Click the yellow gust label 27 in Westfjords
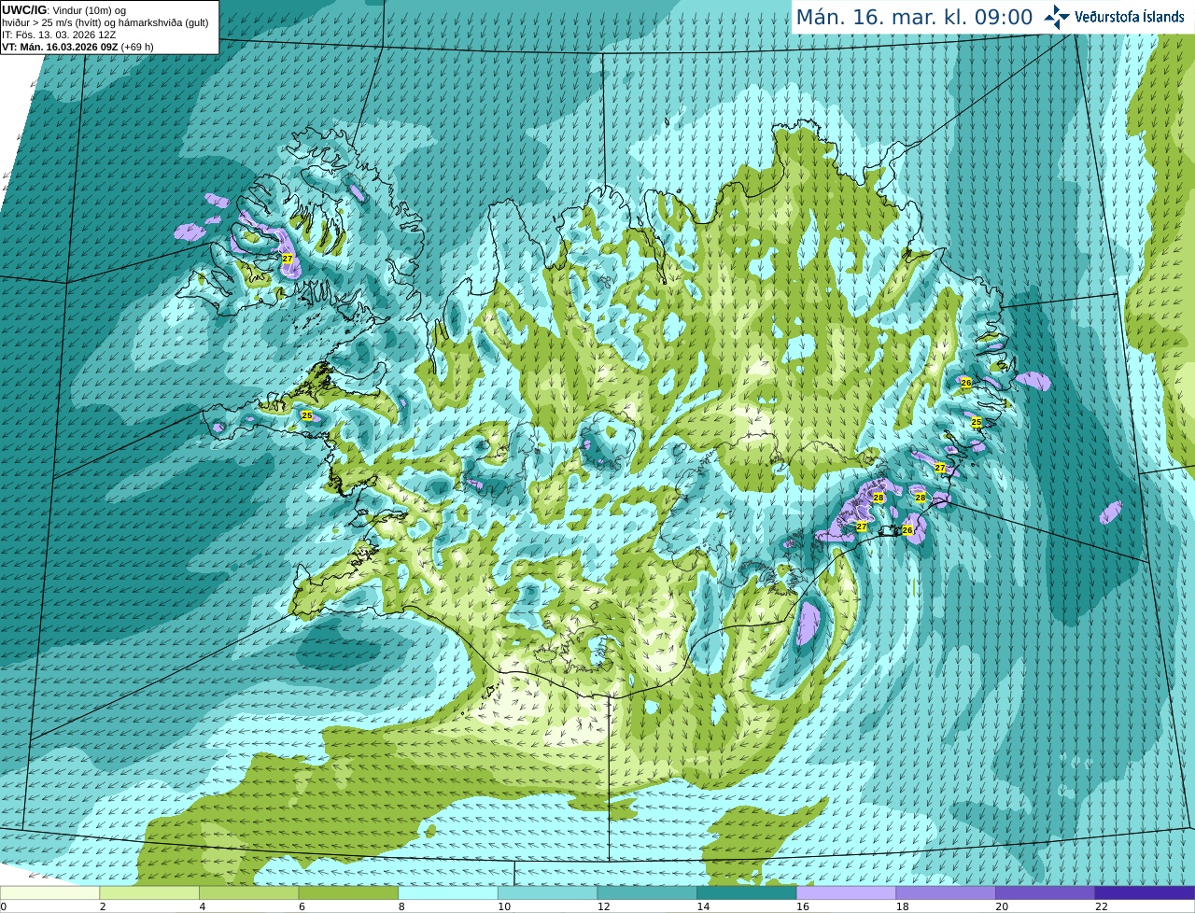The height and width of the screenshot is (913, 1195). click(x=288, y=259)
